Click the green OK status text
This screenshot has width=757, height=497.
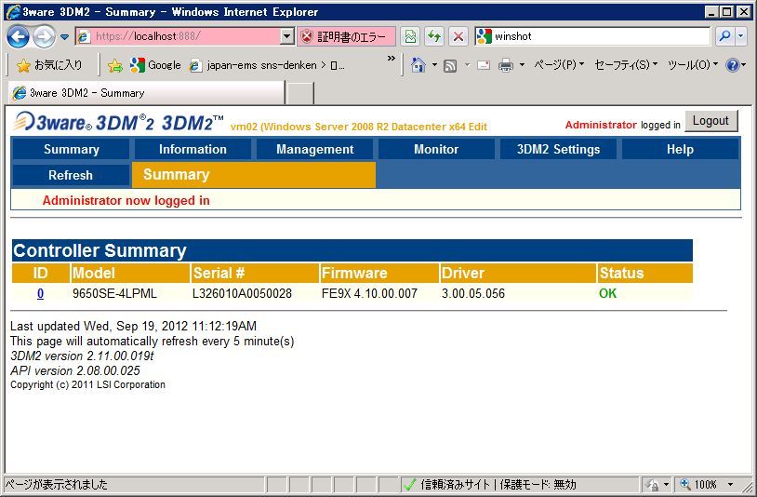(x=607, y=294)
